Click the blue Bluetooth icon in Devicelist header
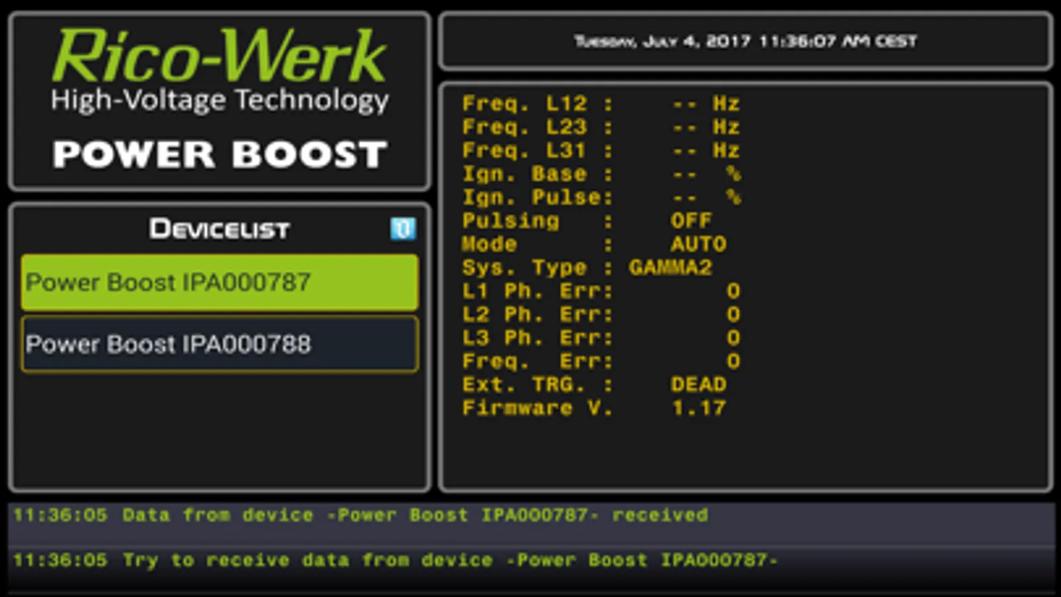This screenshot has width=1061, height=597. click(403, 229)
